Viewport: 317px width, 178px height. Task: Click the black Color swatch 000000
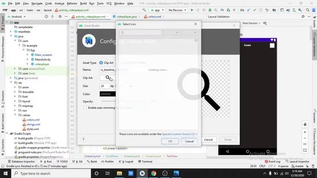107,94
